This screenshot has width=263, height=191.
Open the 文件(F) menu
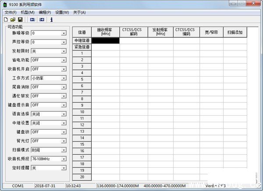point(10,12)
